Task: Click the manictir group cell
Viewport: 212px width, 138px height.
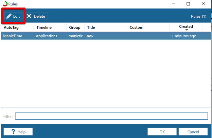Action: [x=76, y=36]
